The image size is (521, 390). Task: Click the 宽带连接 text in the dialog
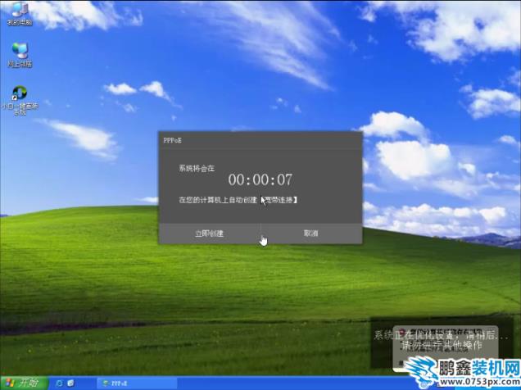pos(279,200)
